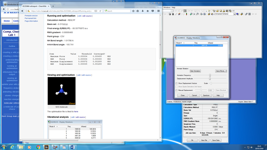Print using GaussView printer icon
Image resolution: width=267 pixels, height=150 pixels.
(224, 11)
